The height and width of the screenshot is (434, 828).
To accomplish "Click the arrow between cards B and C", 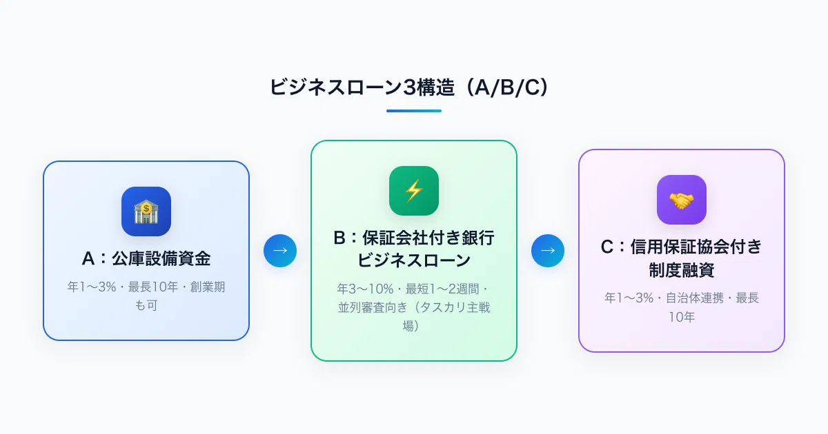I will [x=548, y=251].
